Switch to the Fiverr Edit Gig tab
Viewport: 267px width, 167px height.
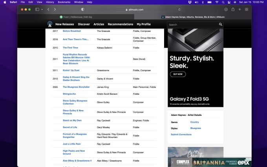(x=76, y=17)
